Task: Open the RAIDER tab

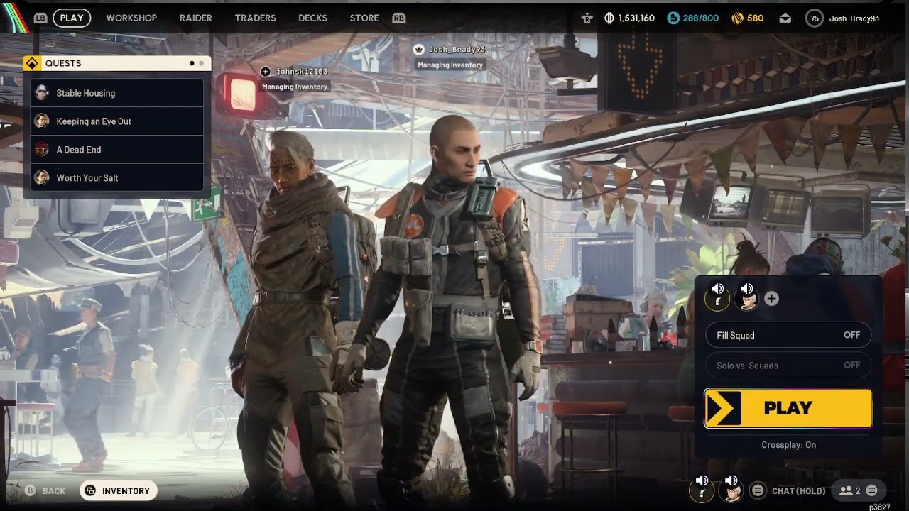Action: tap(195, 18)
